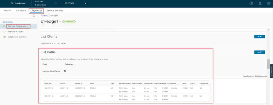Image resolution: width=273 pixels, height=105 pixels.
Task: Go to the Edges breadcrumb link
Action: tap(44, 15)
